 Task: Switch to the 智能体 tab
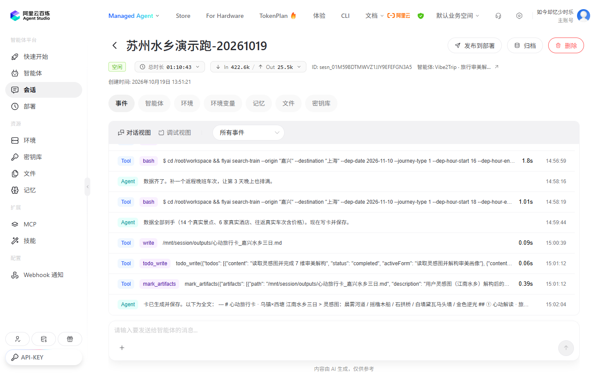coord(154,103)
